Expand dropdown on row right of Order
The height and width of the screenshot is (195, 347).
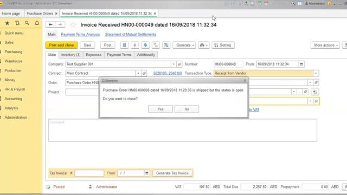coord(310,82)
